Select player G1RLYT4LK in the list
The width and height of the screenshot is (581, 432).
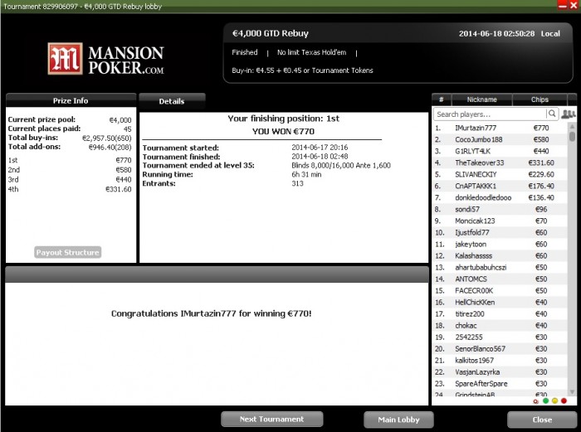point(500,151)
